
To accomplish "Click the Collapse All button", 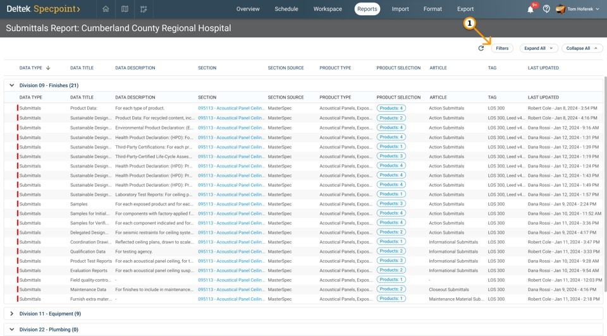I will [x=582, y=48].
